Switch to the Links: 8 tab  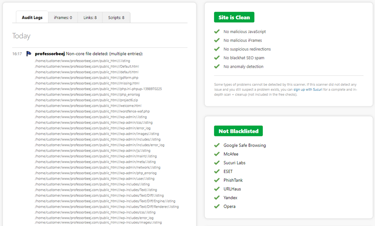pyautogui.click(x=90, y=18)
